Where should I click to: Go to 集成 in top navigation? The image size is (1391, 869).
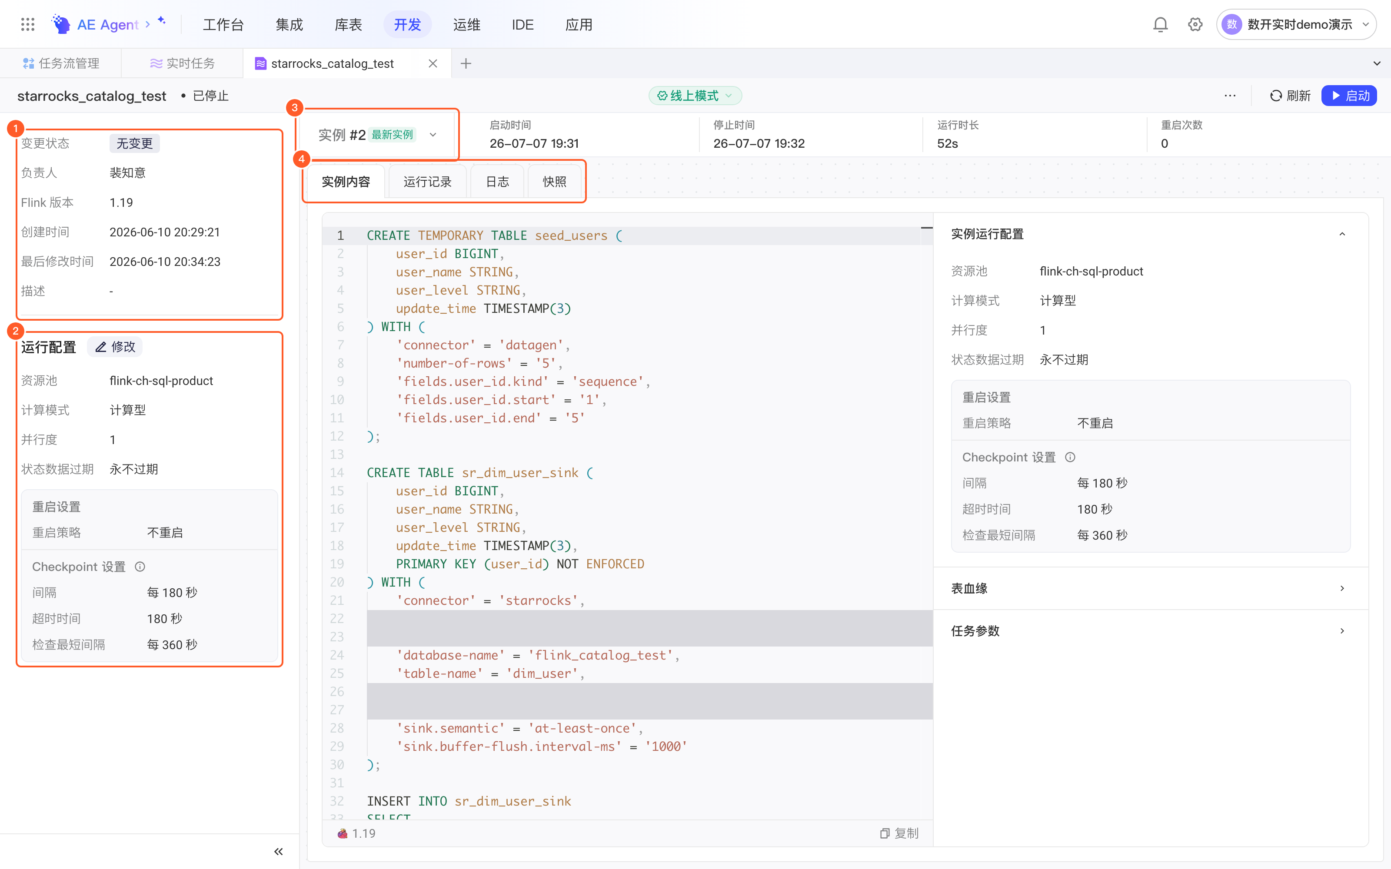coord(289,25)
